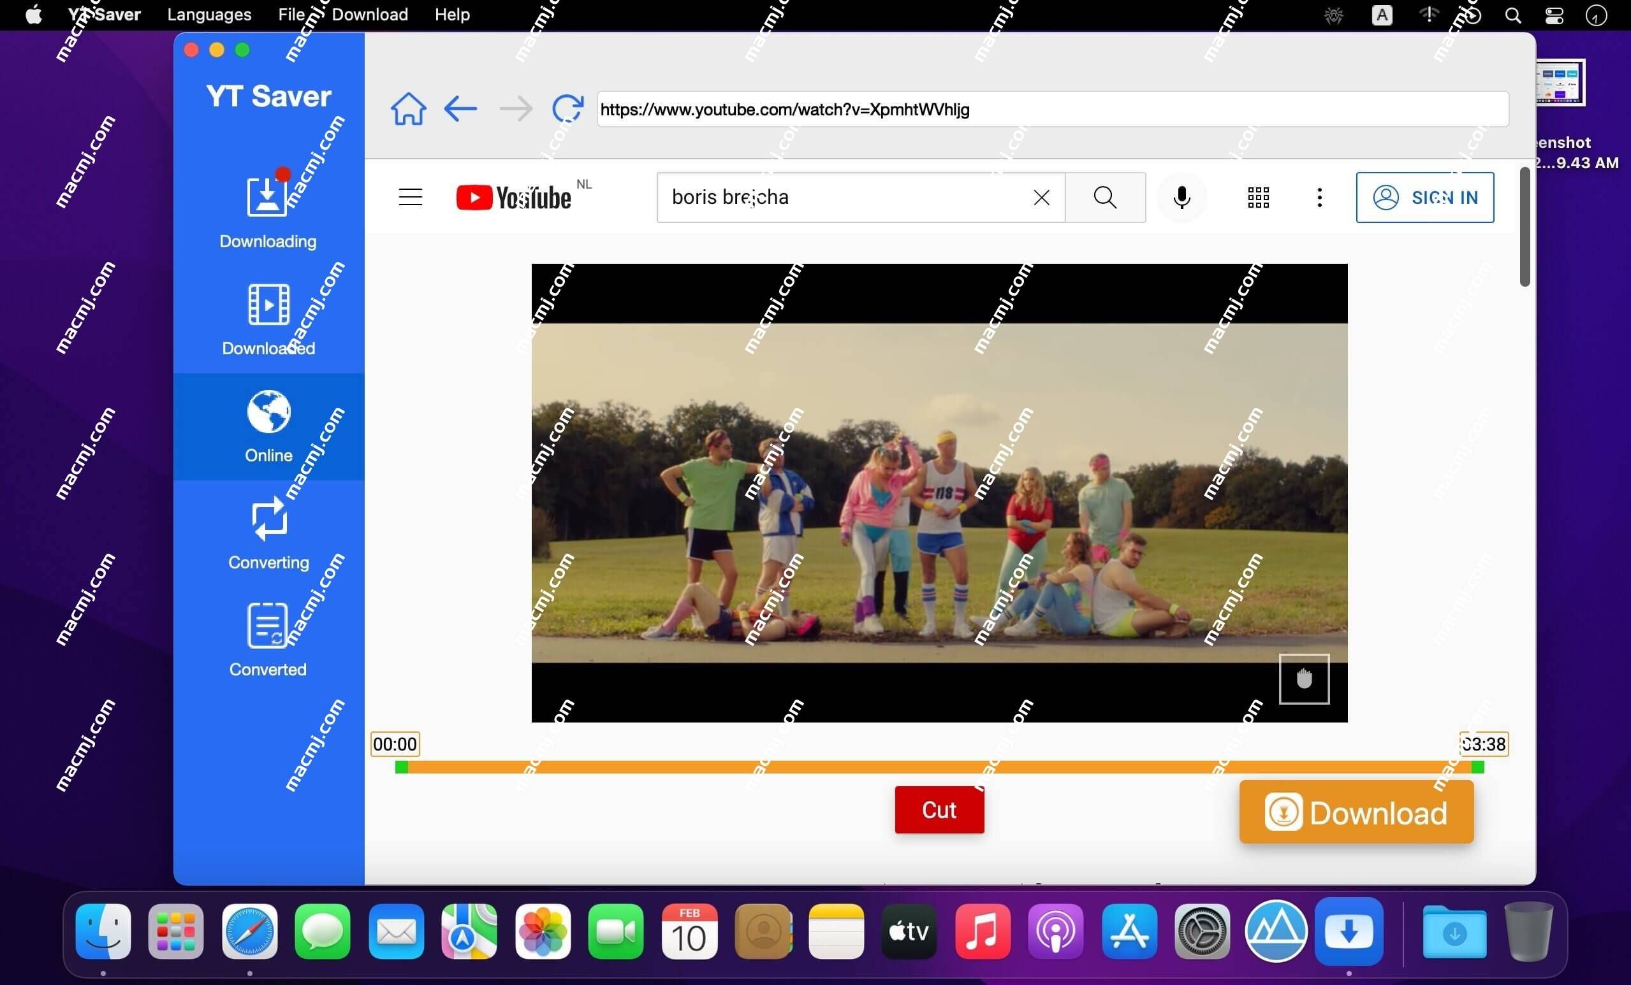The width and height of the screenshot is (1631, 985).
Task: Click the orange trim timeline bar
Action: pos(939,766)
